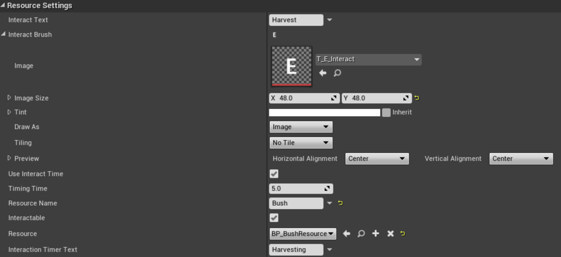561x257 pixels.
Task: Enable the Tint Inherit checkbox
Action: pos(386,112)
